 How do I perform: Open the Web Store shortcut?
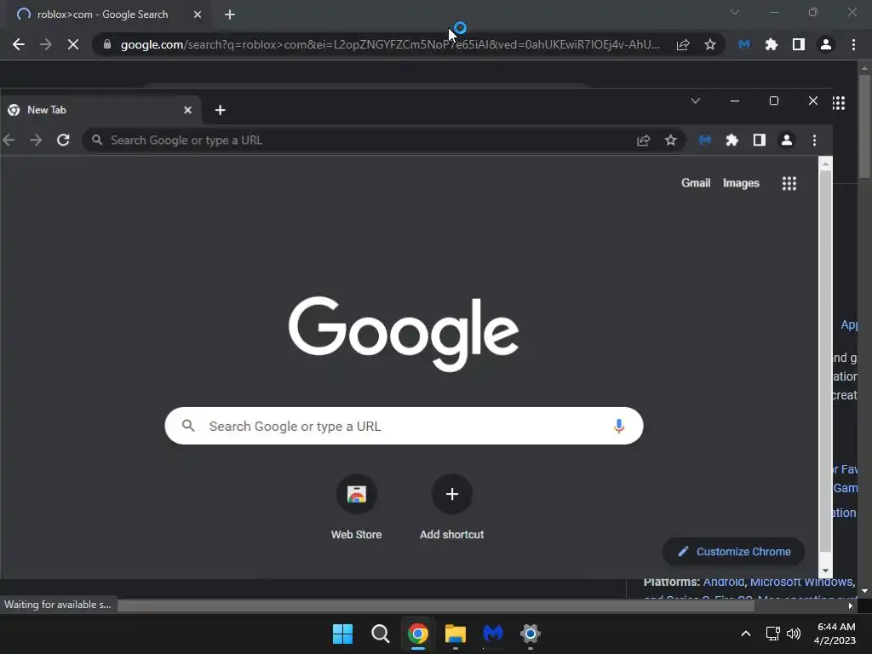coord(357,508)
